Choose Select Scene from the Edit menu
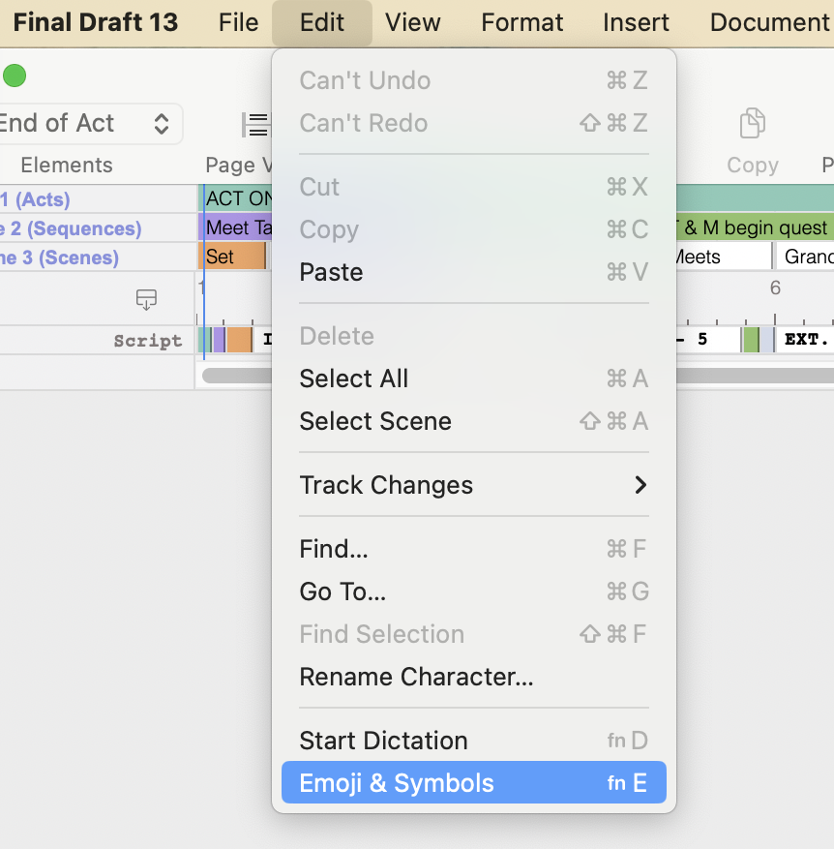 [x=375, y=421]
